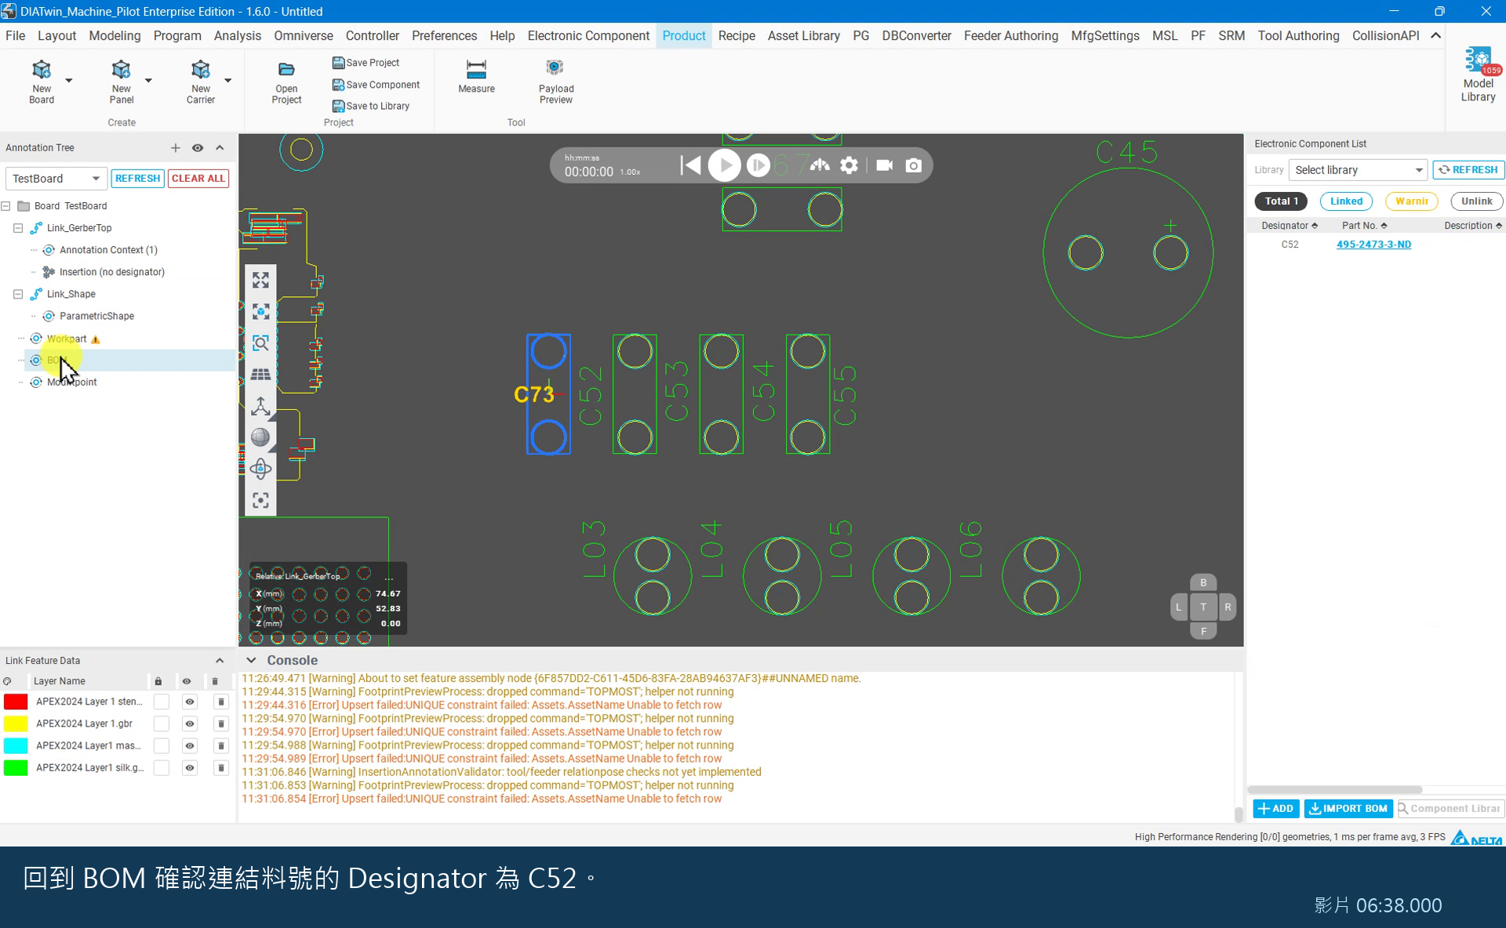Open the Asset Library tab
The width and height of the screenshot is (1506, 928).
pos(803,36)
